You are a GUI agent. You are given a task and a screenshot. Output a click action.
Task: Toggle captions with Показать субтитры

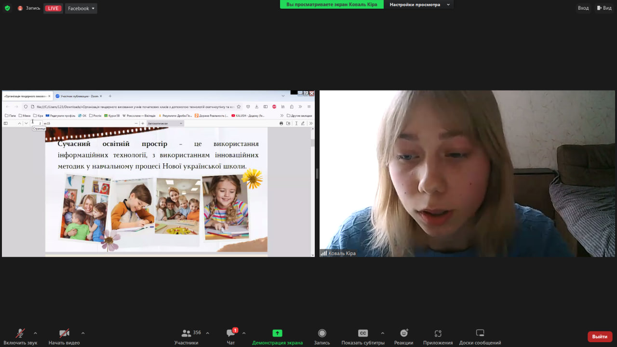pos(363,336)
